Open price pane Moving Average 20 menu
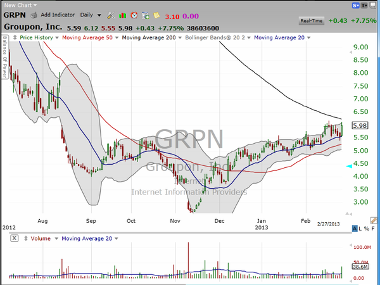 [282, 37]
